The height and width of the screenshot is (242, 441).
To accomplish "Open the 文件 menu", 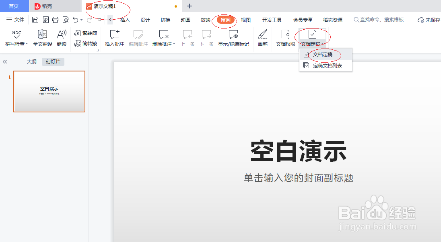I will (x=15, y=20).
